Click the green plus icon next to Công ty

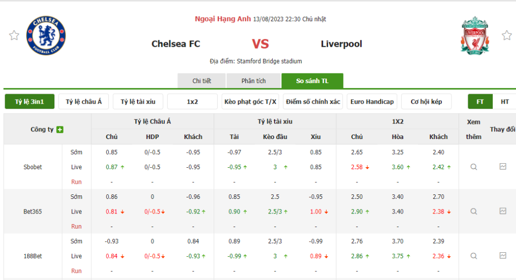point(60,129)
